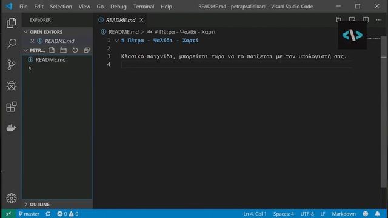Synchronize changes in status bar

[x=48, y=214]
